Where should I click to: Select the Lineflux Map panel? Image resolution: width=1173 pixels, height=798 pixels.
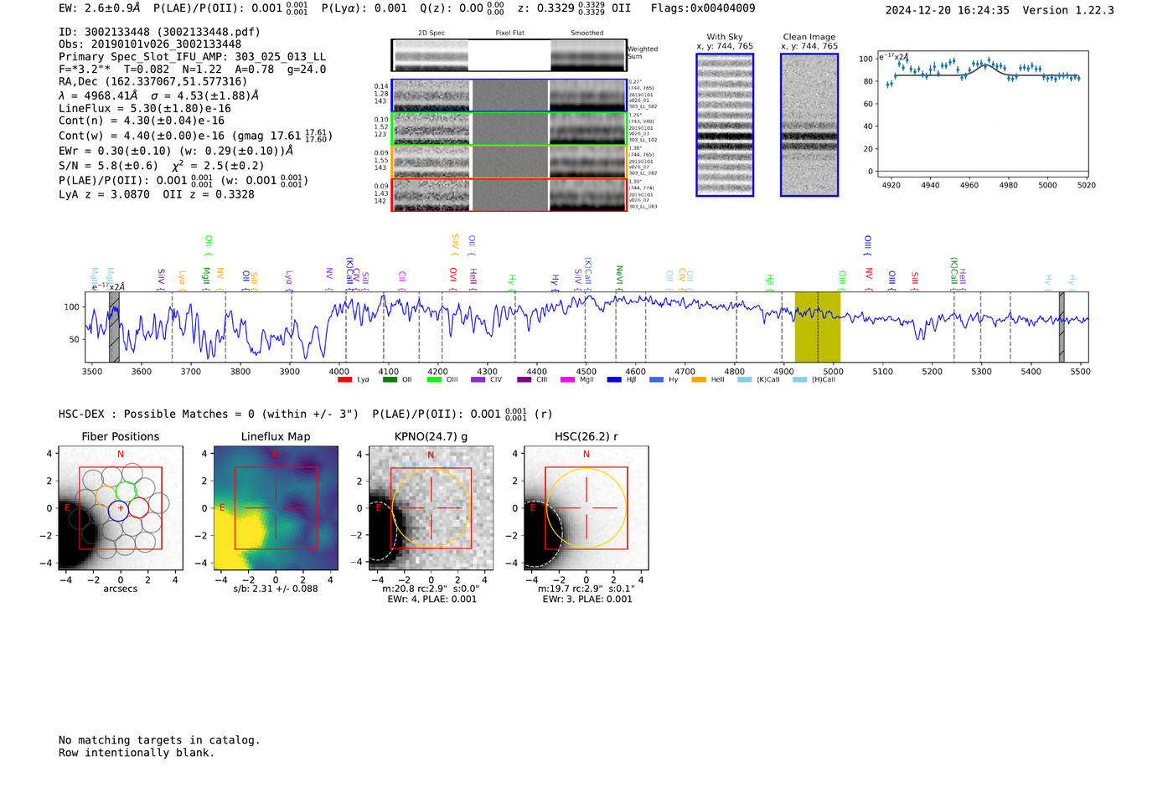point(276,508)
